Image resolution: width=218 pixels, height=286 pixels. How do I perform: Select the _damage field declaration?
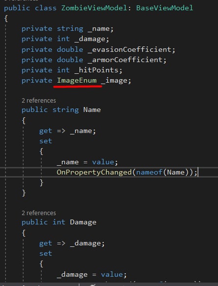point(90,39)
